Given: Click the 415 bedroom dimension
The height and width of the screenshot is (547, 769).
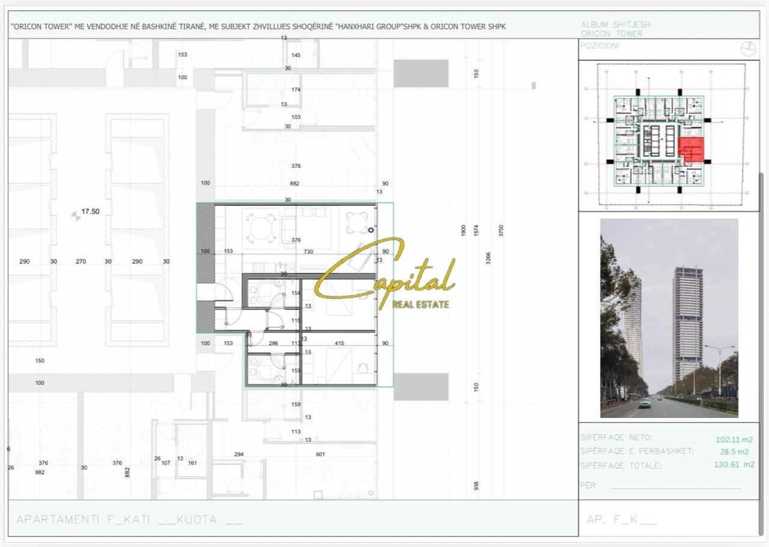Looking at the screenshot, I should pyautogui.click(x=339, y=343).
